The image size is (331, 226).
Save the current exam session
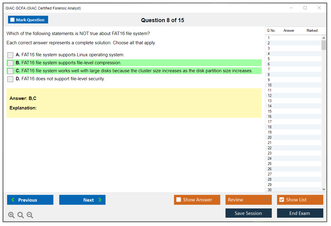[248, 213]
